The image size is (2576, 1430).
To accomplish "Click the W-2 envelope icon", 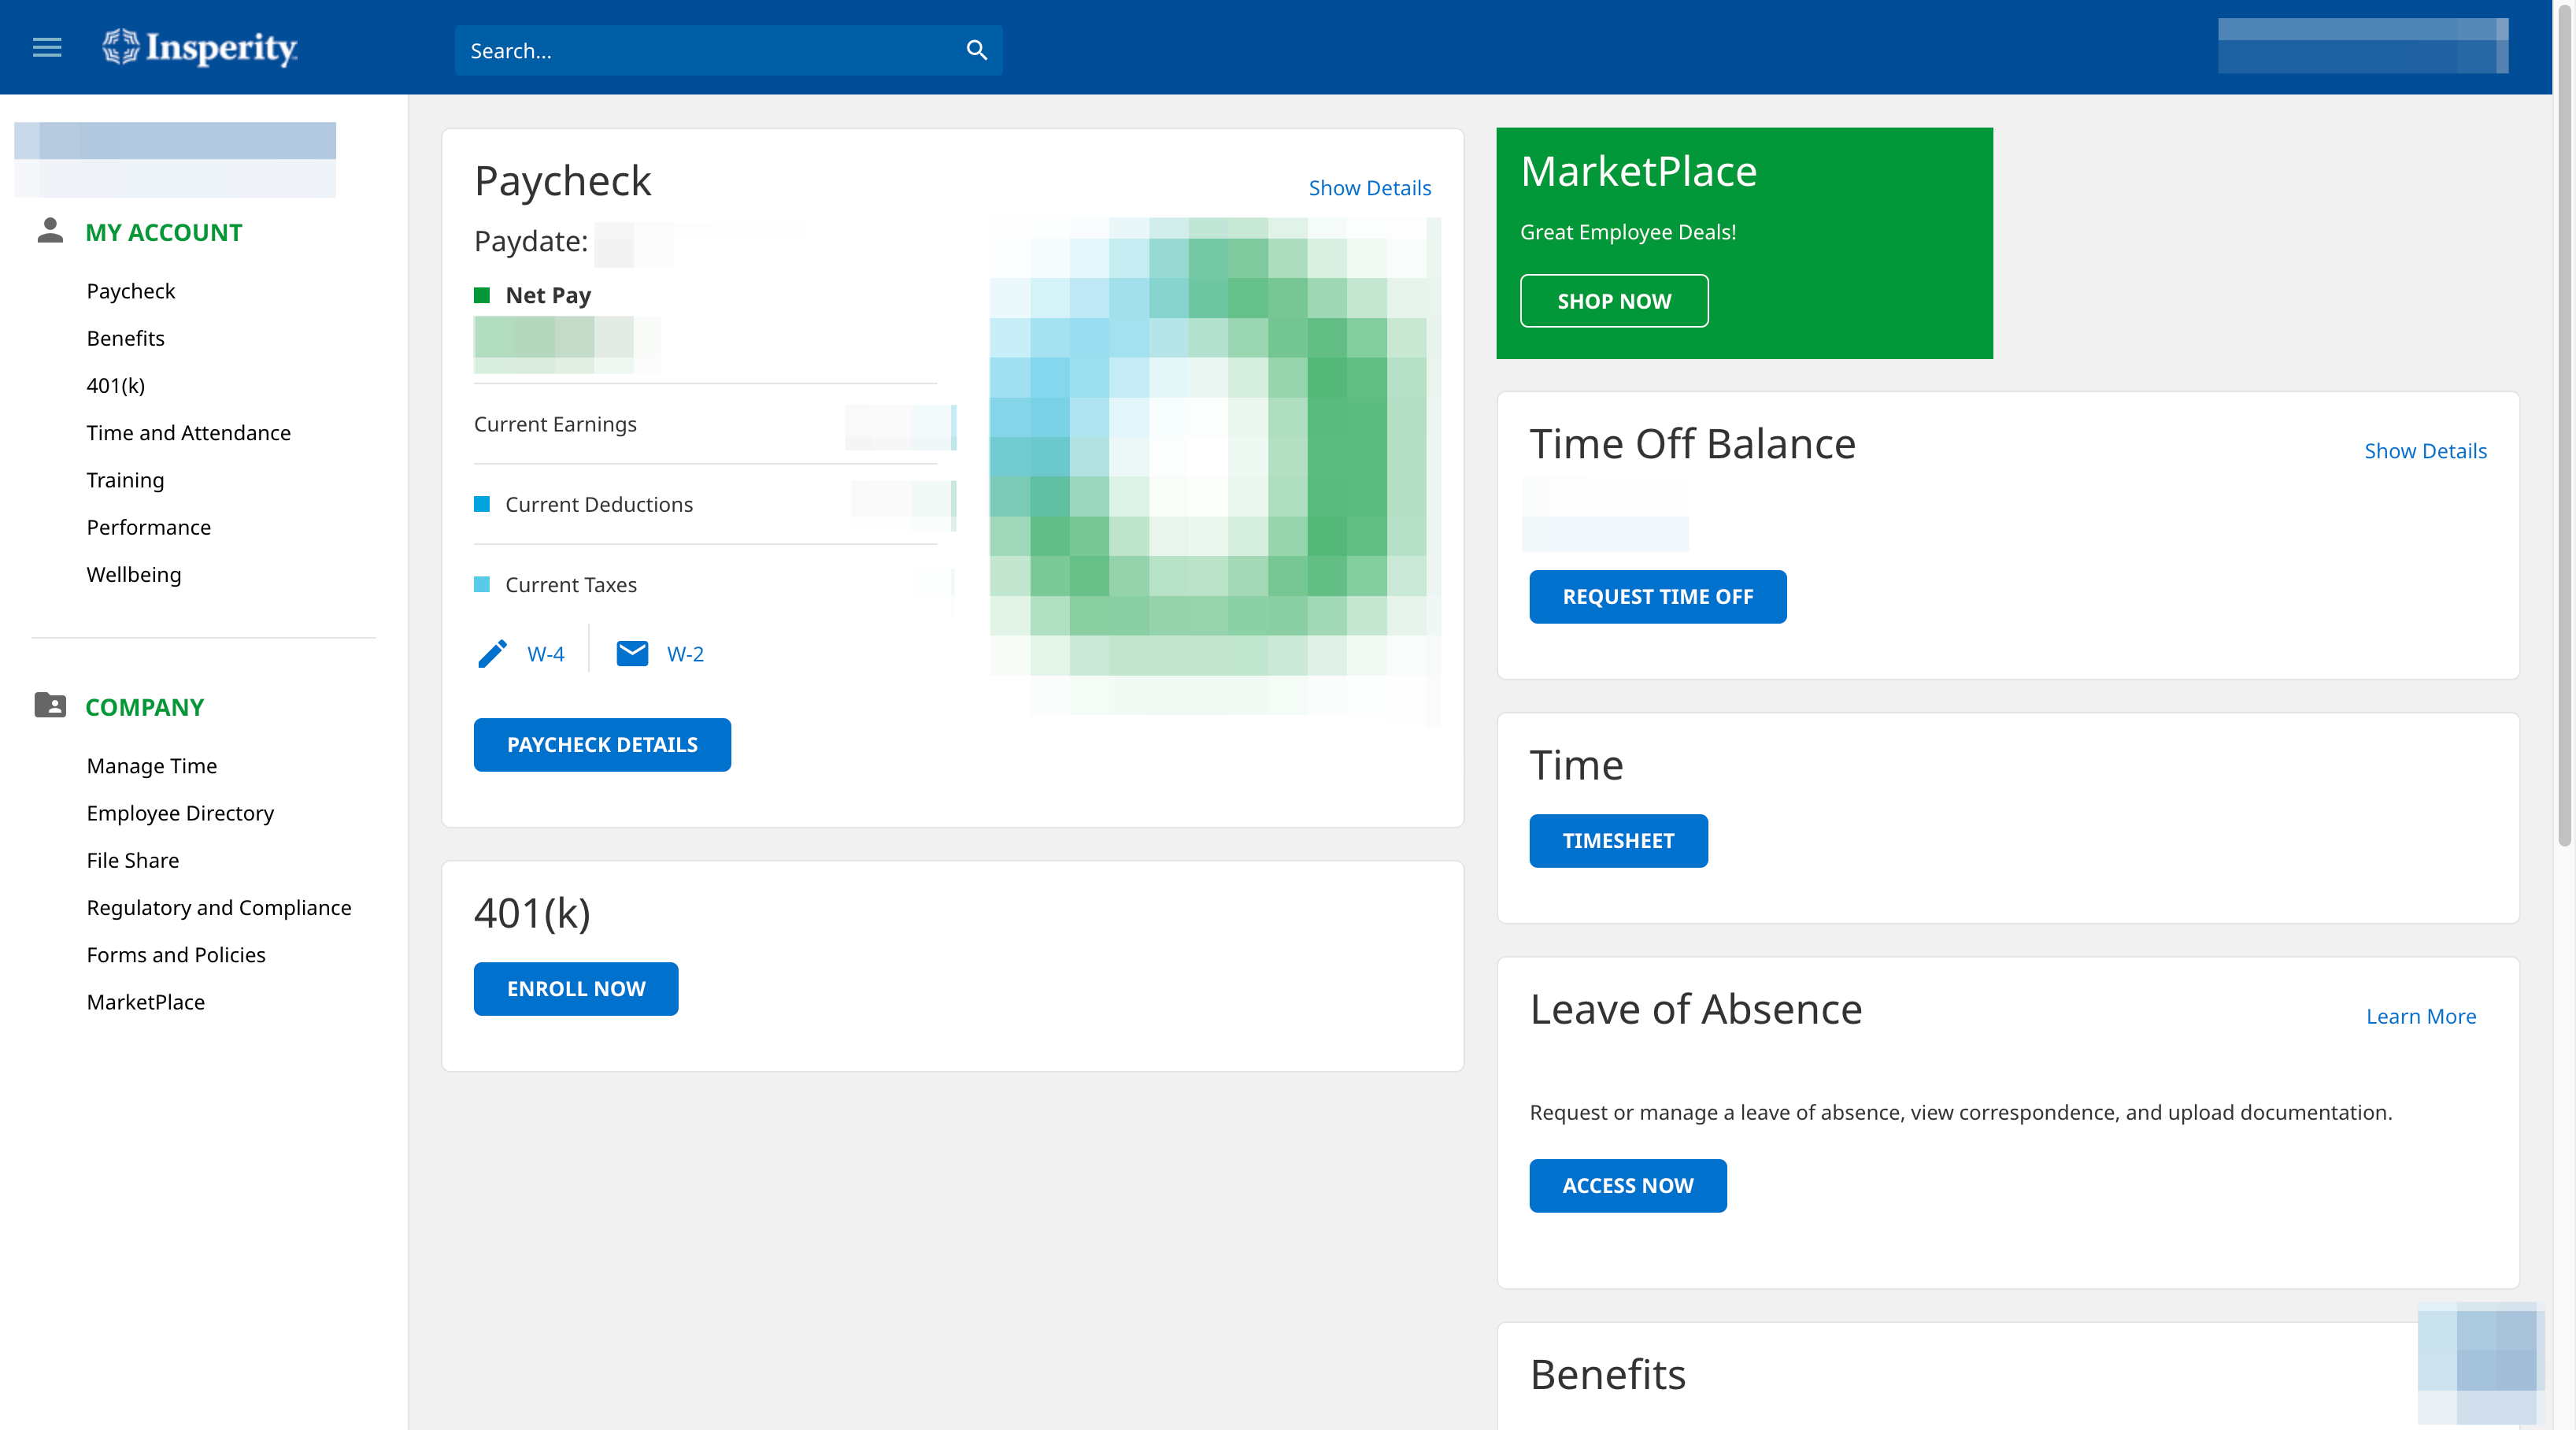I will (632, 654).
